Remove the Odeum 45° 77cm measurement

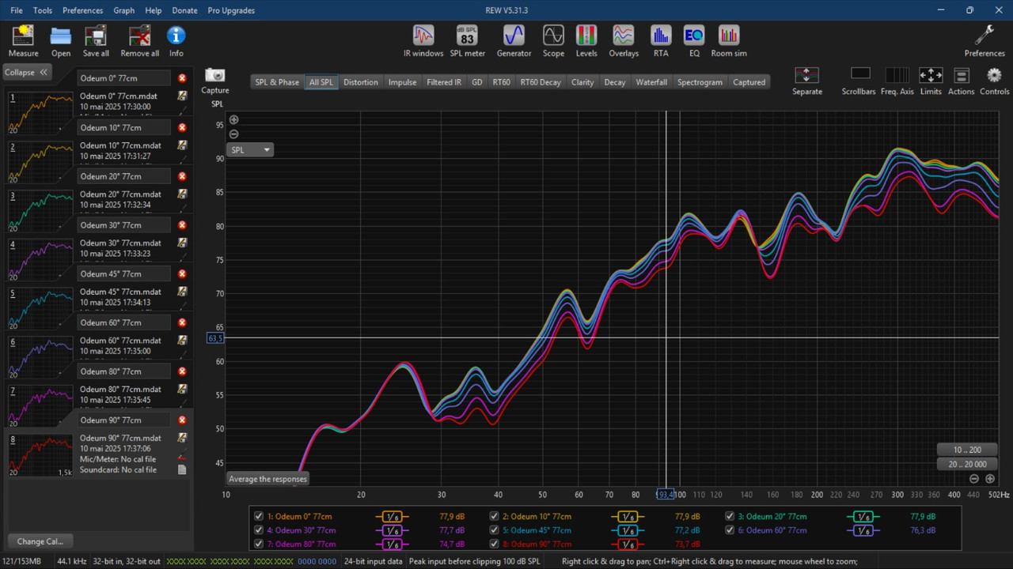click(x=182, y=273)
